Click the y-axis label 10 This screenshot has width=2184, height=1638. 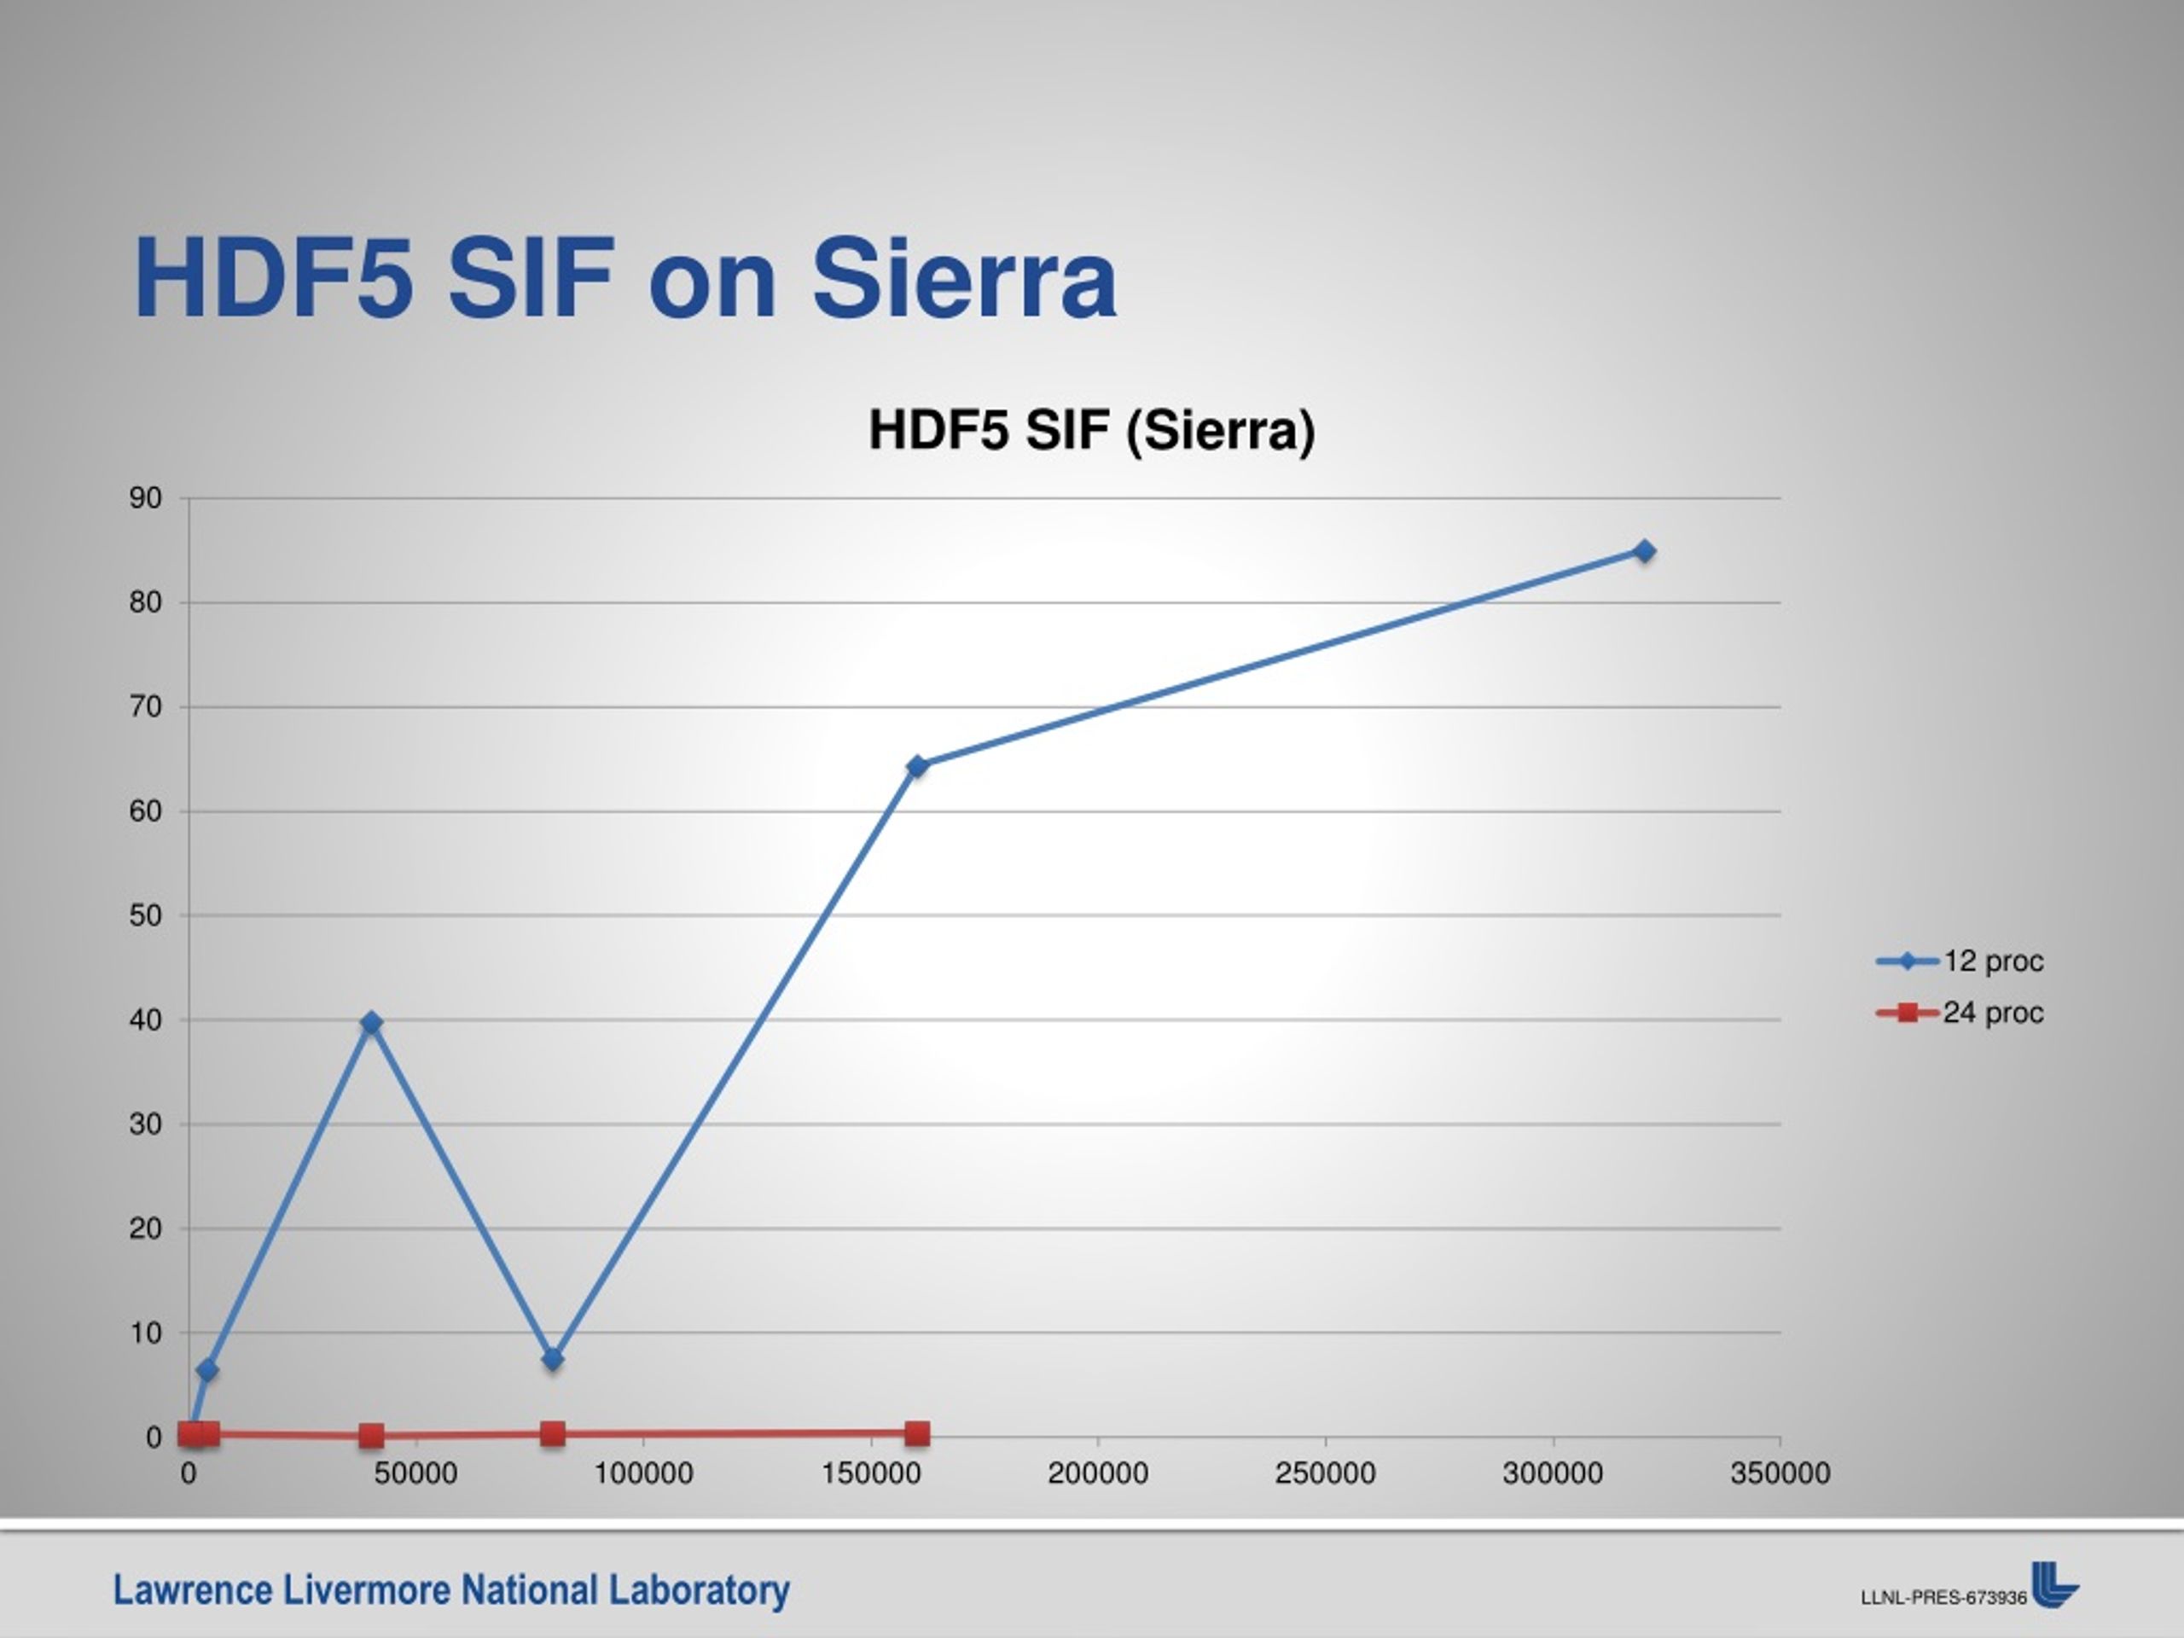coord(145,1333)
